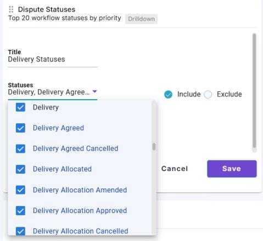Screen dimensions: 263x241
Task: Click the drag handle beside Dispute Statuses
Action: click(x=11, y=9)
